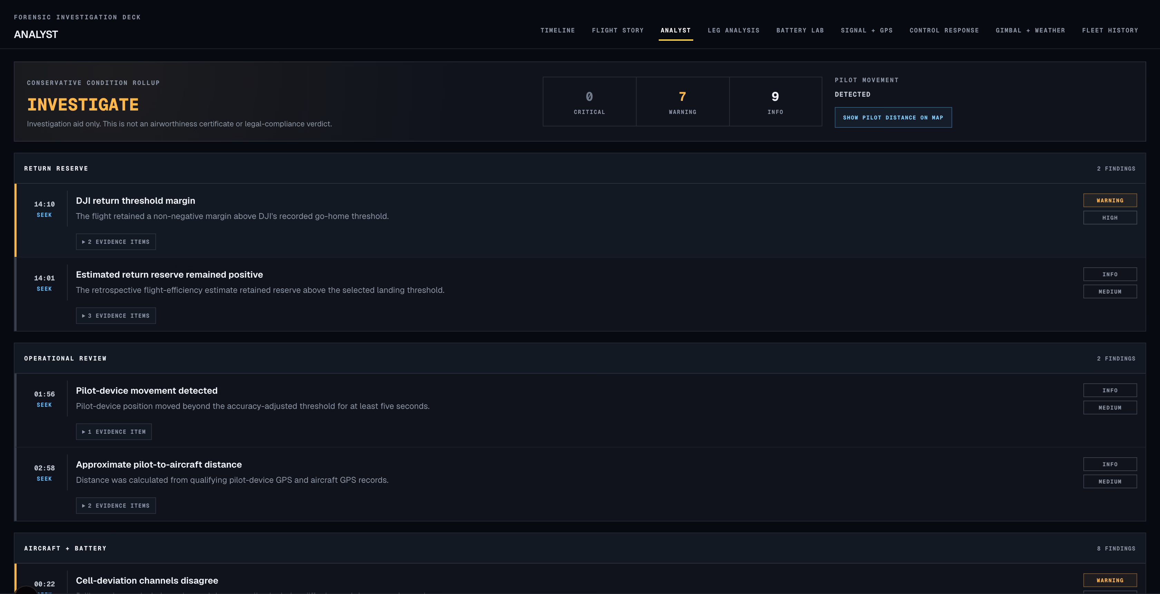Click Info badge on estimated return reserve row

[1110, 274]
